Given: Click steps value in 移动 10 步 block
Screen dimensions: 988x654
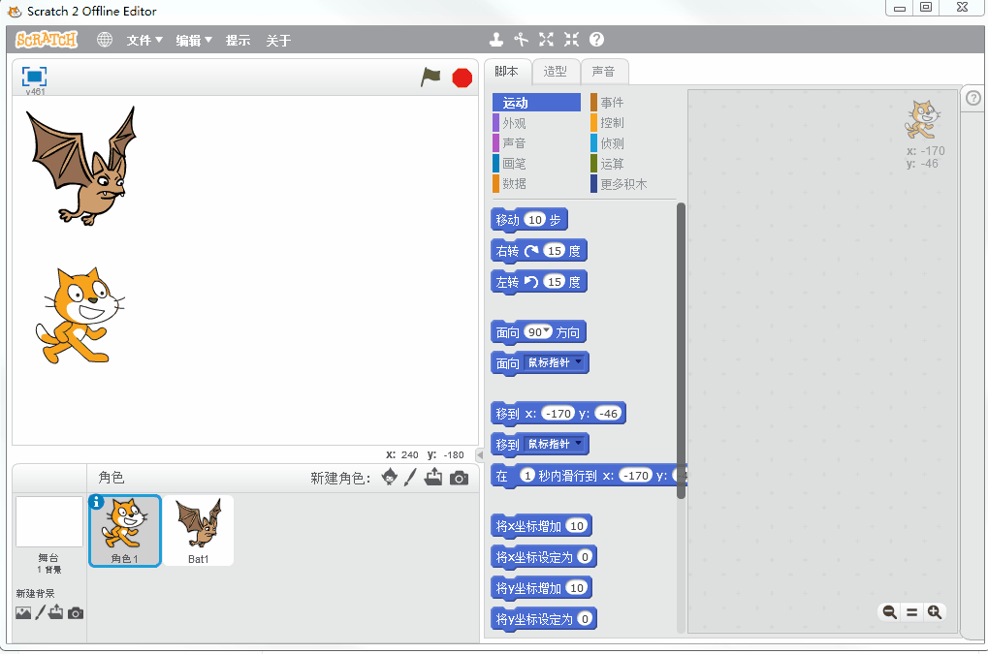Looking at the screenshot, I should coord(535,220).
